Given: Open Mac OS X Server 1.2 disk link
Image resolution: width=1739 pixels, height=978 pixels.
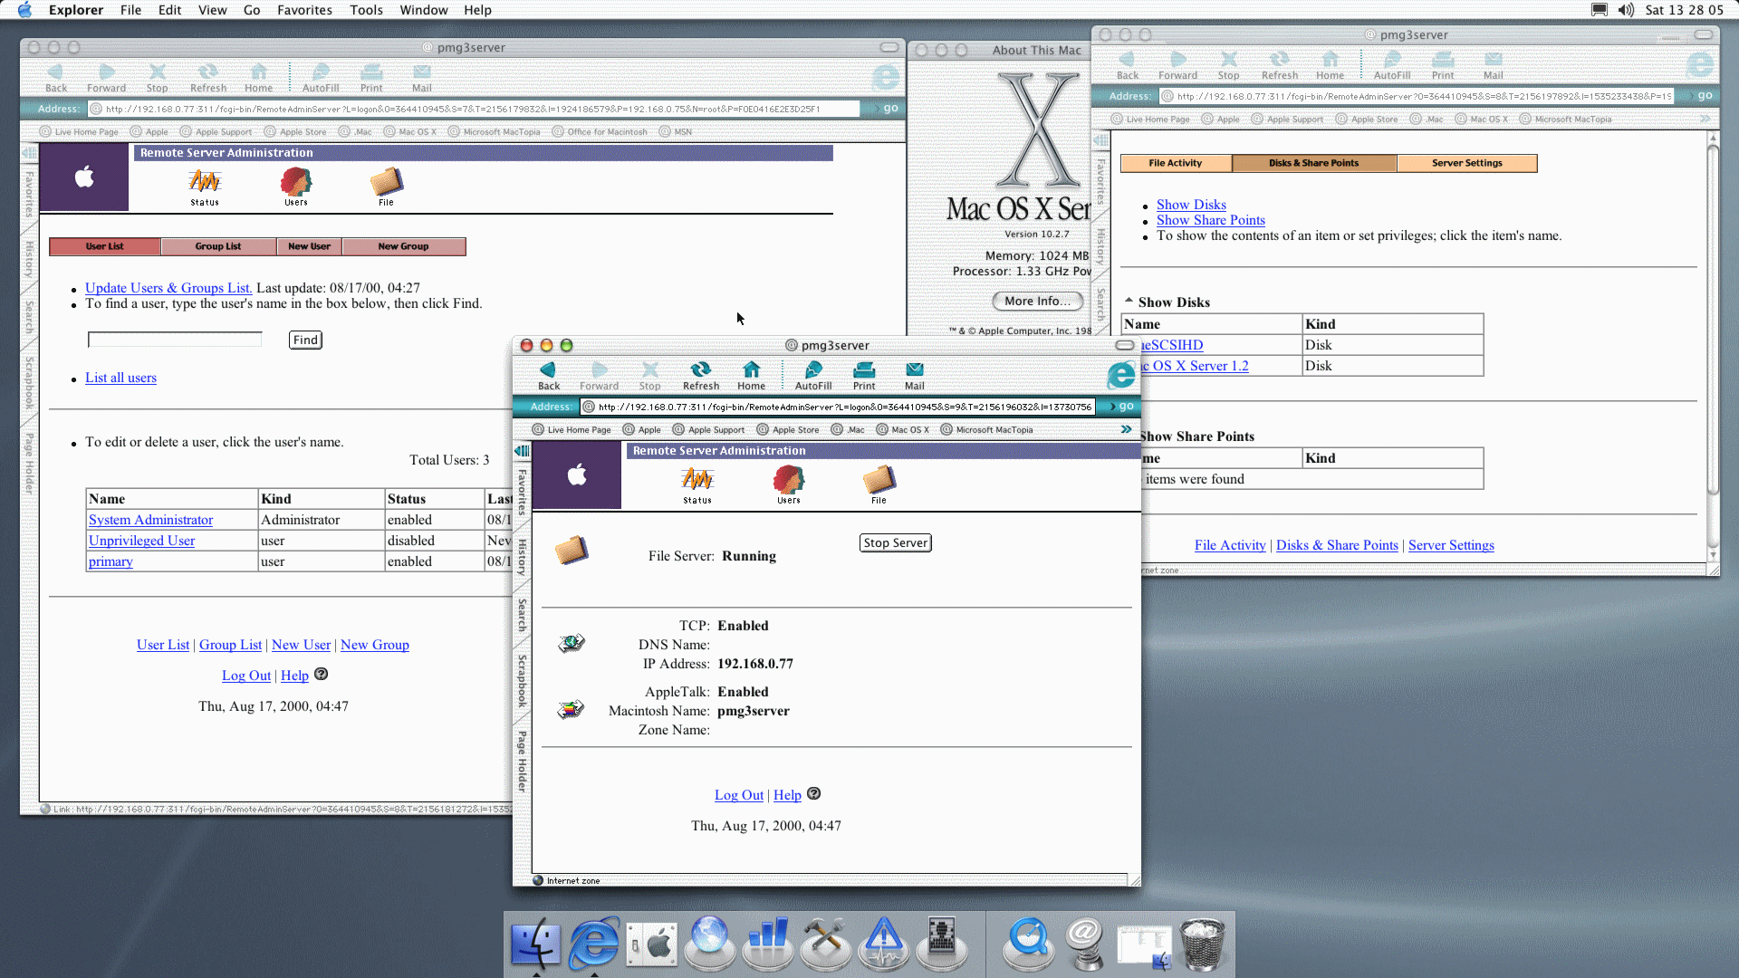Looking at the screenshot, I should pyautogui.click(x=1195, y=366).
